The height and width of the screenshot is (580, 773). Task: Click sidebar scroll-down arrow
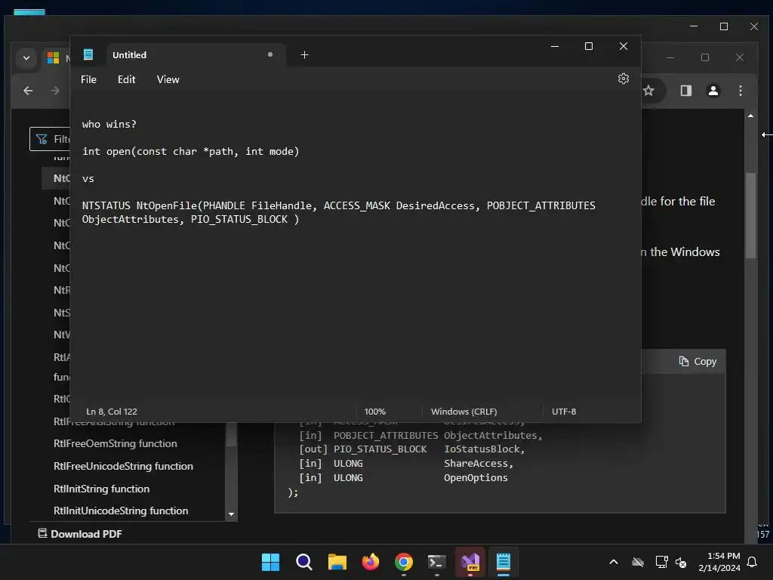[x=231, y=514]
